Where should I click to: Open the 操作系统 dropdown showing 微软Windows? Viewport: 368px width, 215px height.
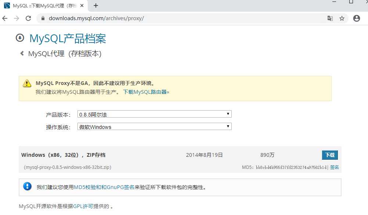point(154,127)
